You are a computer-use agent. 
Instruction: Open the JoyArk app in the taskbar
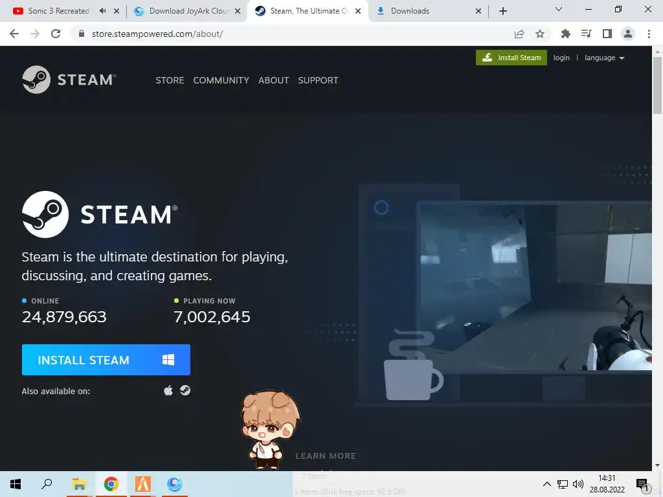[x=174, y=484]
